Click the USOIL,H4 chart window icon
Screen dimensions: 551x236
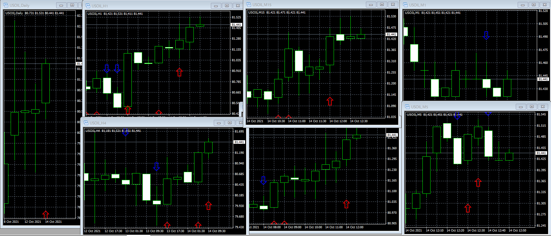86,123
